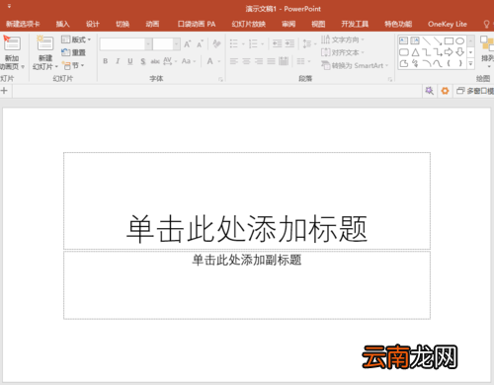Viewport: 494px width, 385px height.
Task: Click the distributed alignment icon
Action: click(x=284, y=61)
